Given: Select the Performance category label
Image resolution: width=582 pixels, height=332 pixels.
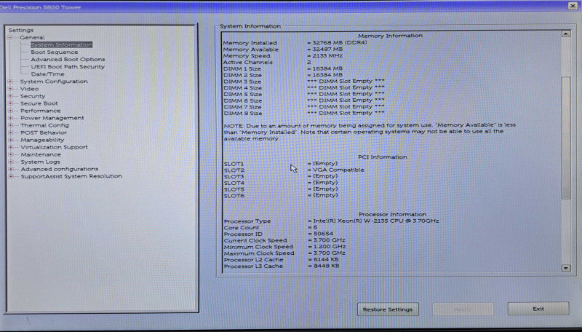Looking at the screenshot, I should click(41, 111).
